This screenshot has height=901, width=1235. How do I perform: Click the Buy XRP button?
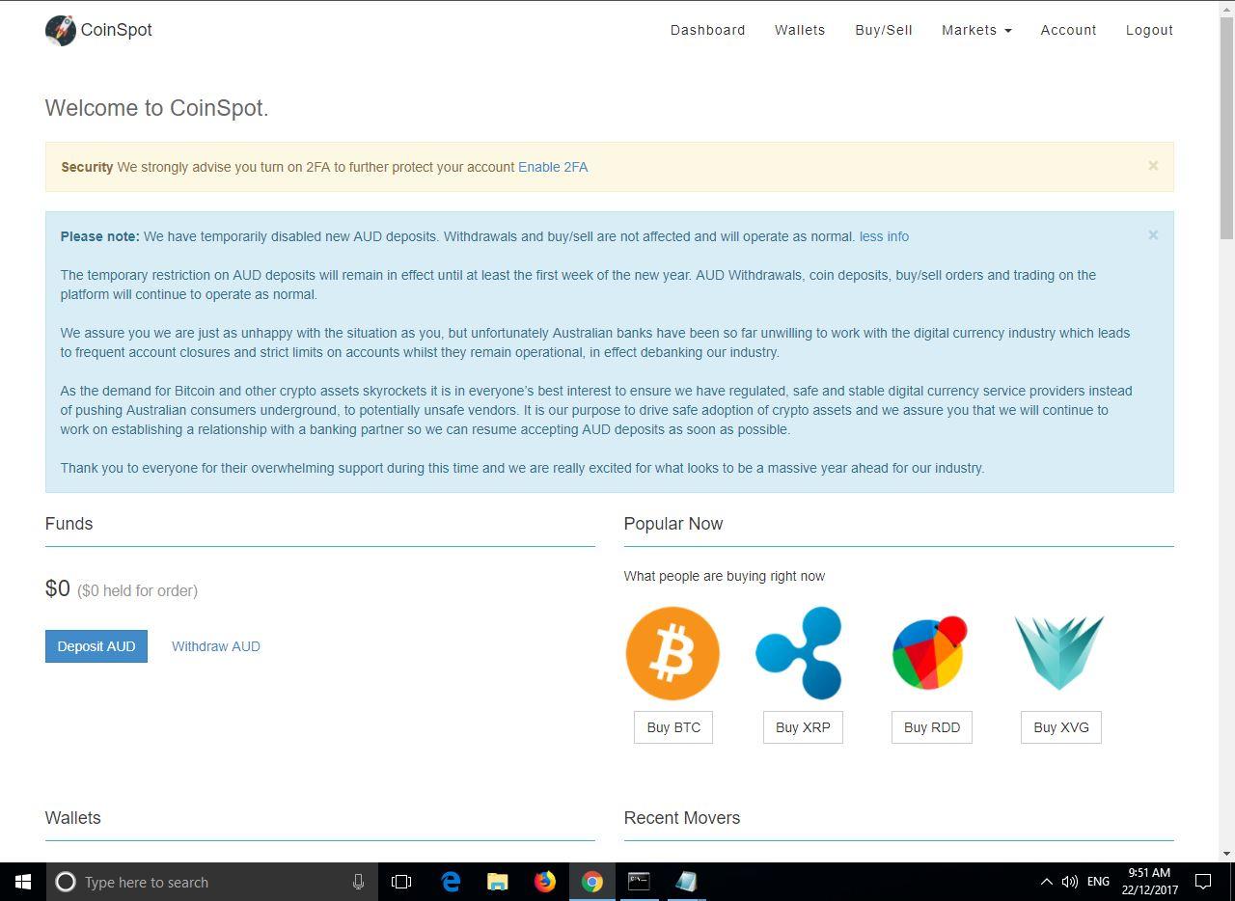click(x=802, y=727)
